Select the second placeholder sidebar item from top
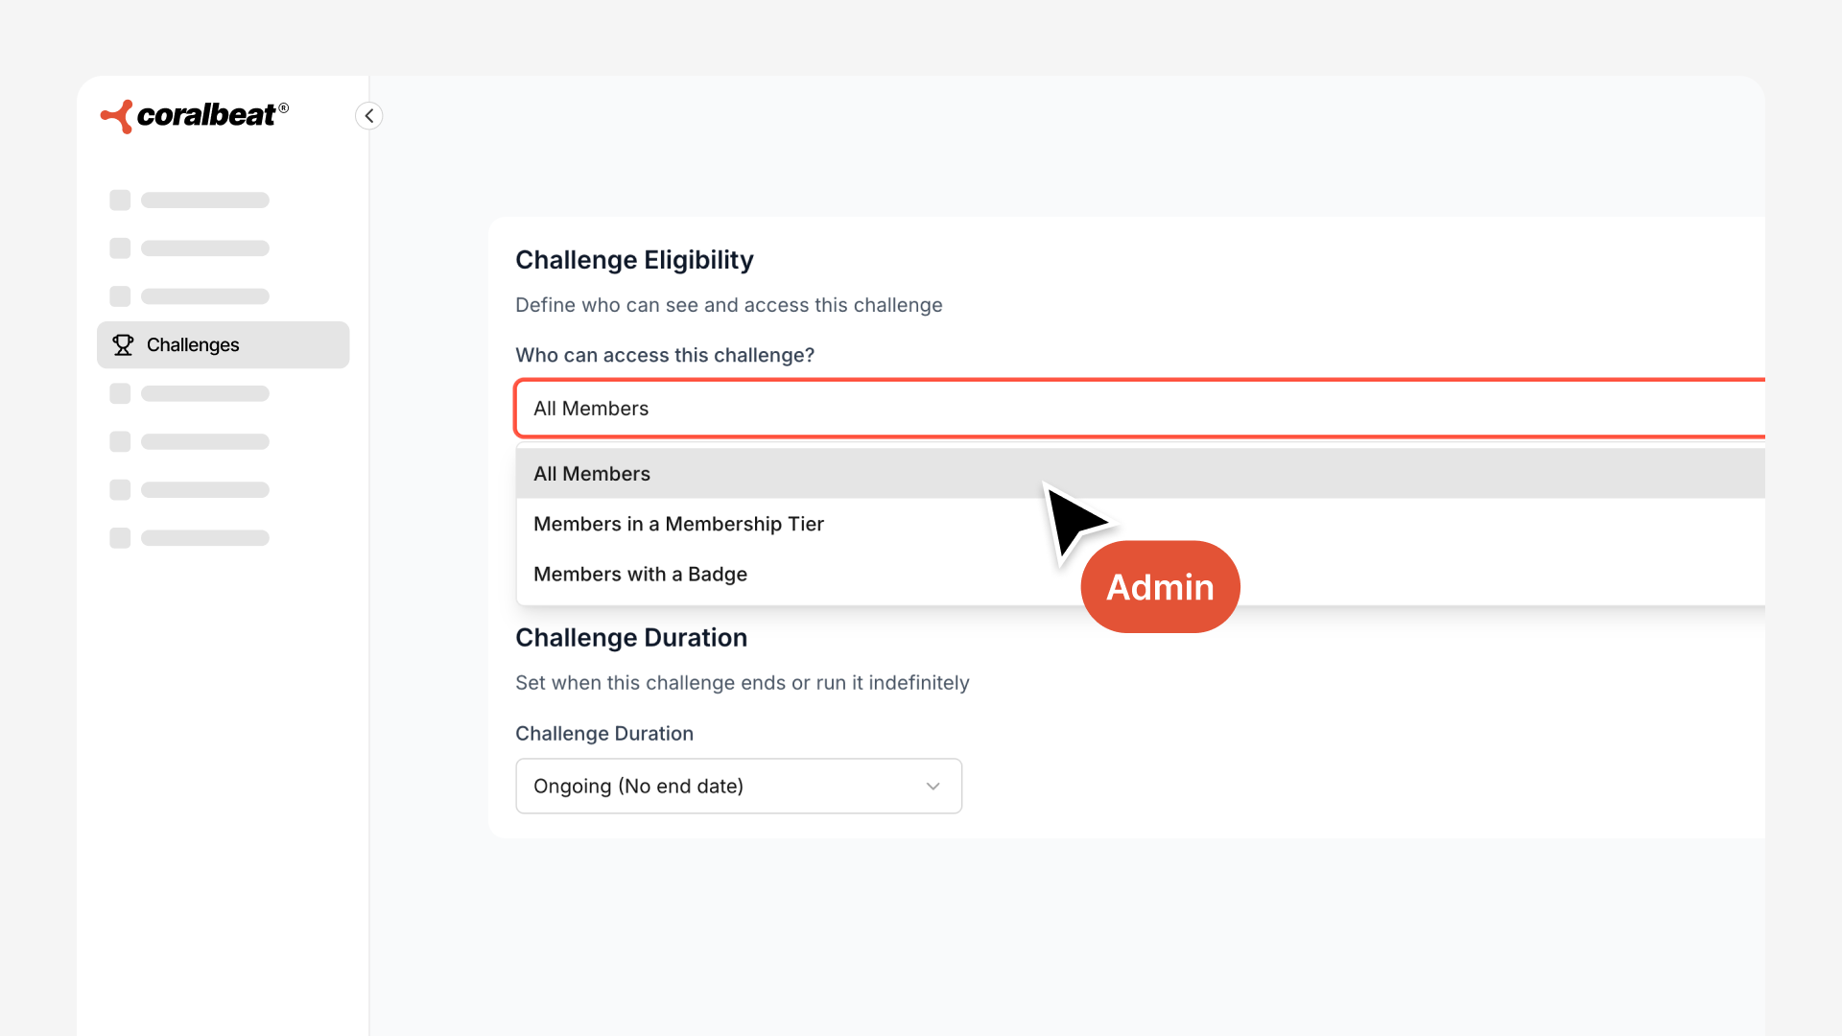The height and width of the screenshot is (1036, 1842). click(x=190, y=248)
